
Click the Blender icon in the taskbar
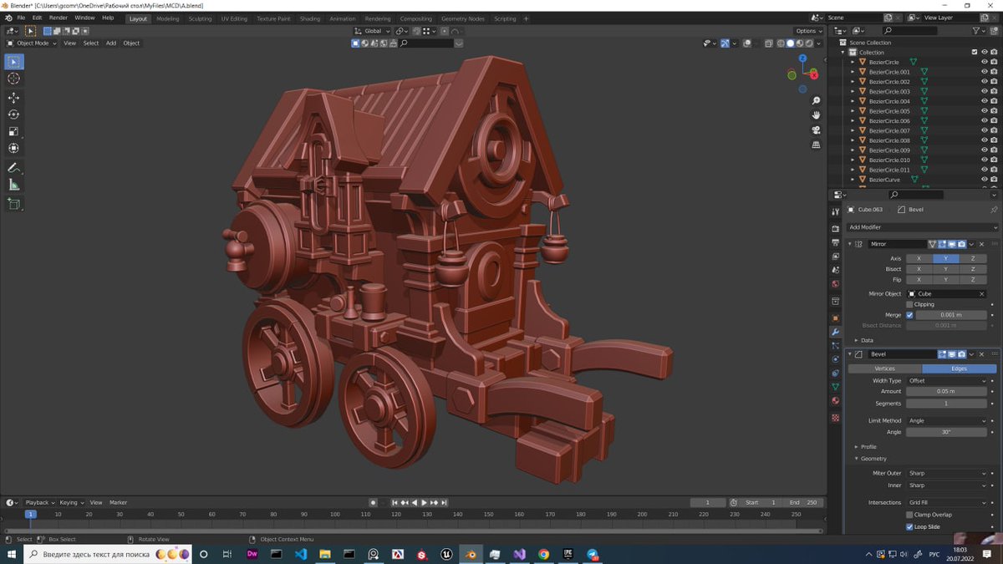(x=471, y=554)
